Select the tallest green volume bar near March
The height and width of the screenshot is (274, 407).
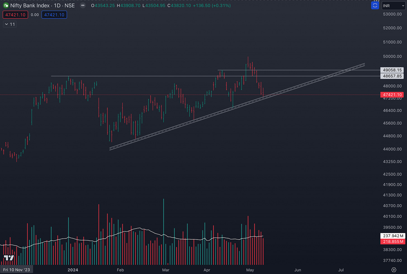coord(164,232)
